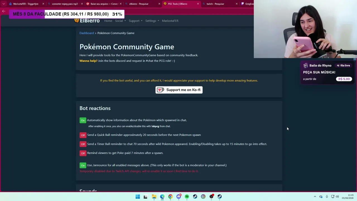Viewport: 357px width, 201px height.
Task: Enable the Quick Ball reminder
Action: coord(83,135)
